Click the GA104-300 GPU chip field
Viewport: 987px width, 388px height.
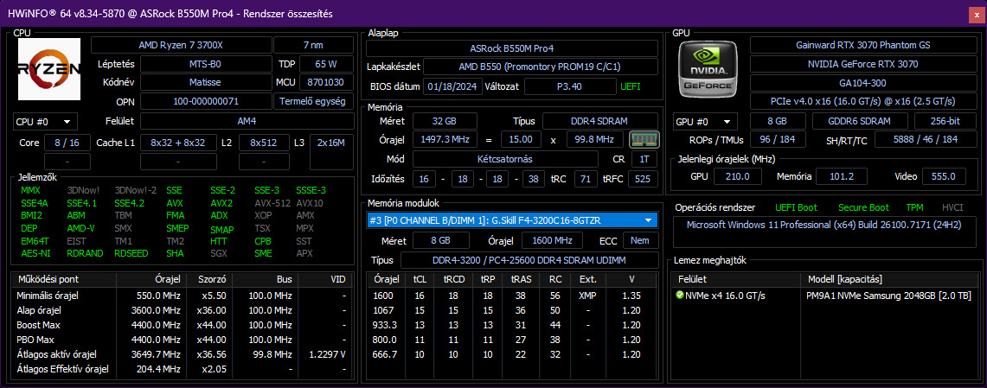point(862,83)
